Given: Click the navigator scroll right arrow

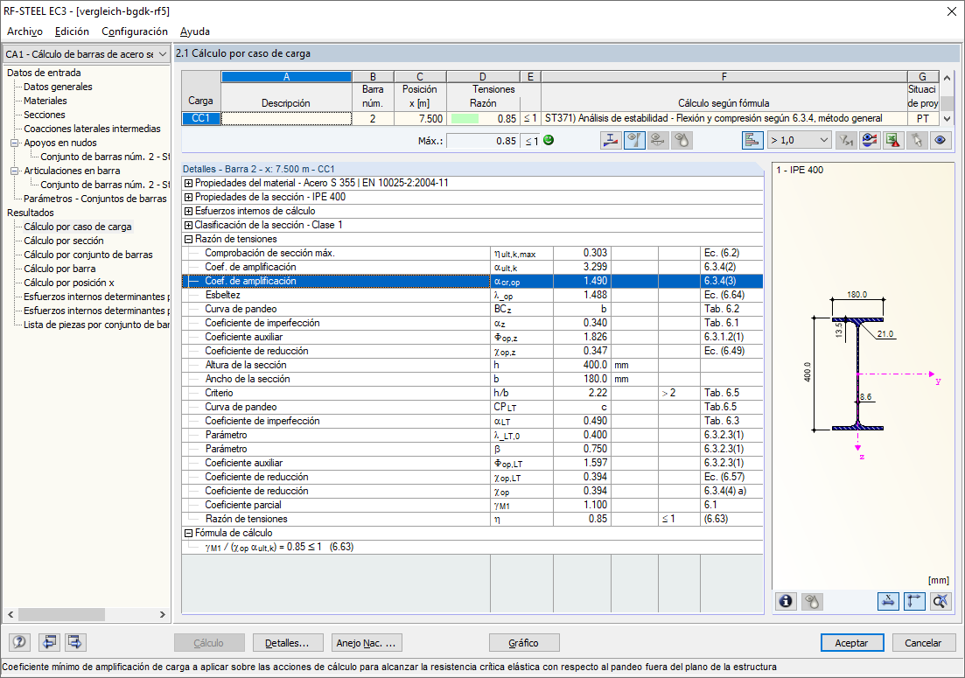Looking at the screenshot, I should tap(163, 615).
